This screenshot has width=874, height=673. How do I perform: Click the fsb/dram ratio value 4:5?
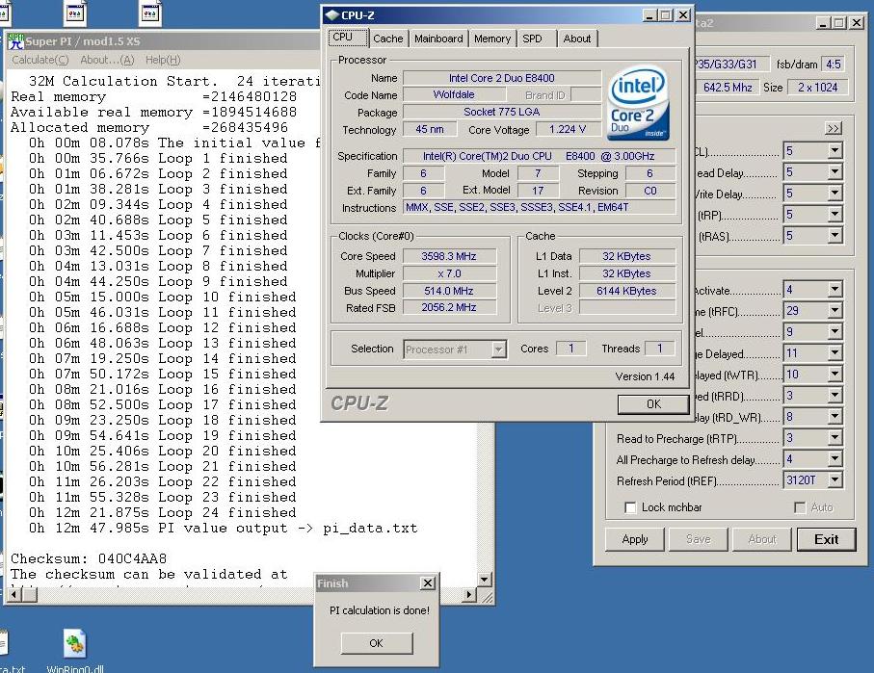(x=834, y=65)
